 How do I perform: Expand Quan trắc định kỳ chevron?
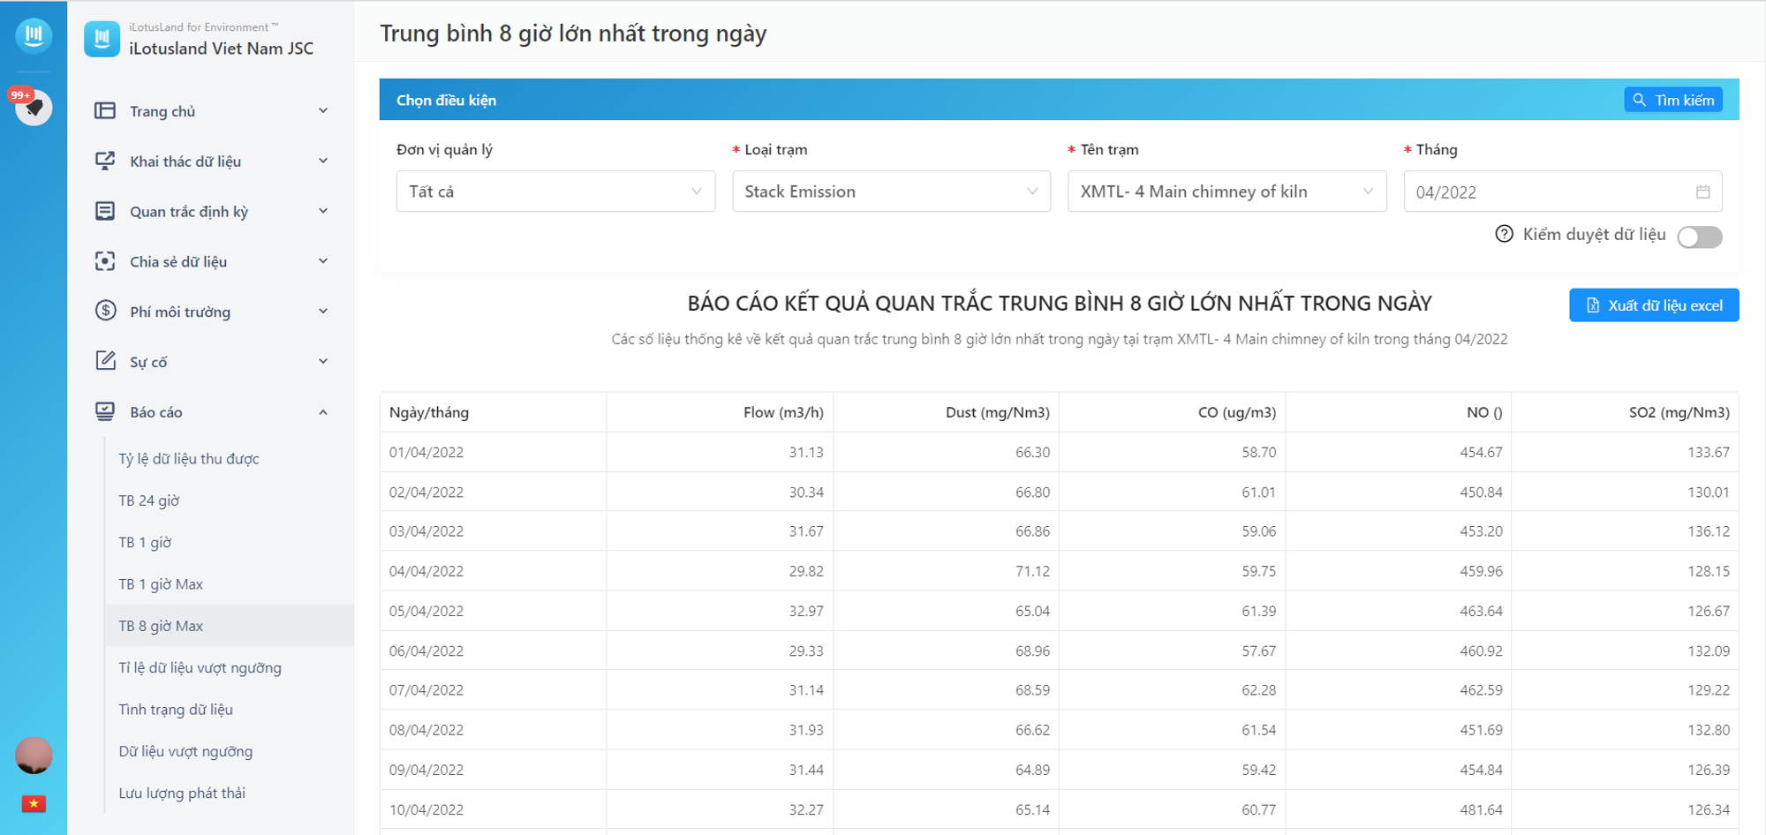(323, 211)
